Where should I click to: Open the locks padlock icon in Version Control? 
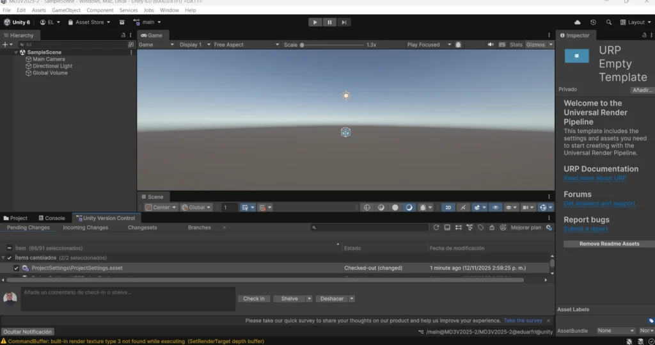(x=492, y=227)
